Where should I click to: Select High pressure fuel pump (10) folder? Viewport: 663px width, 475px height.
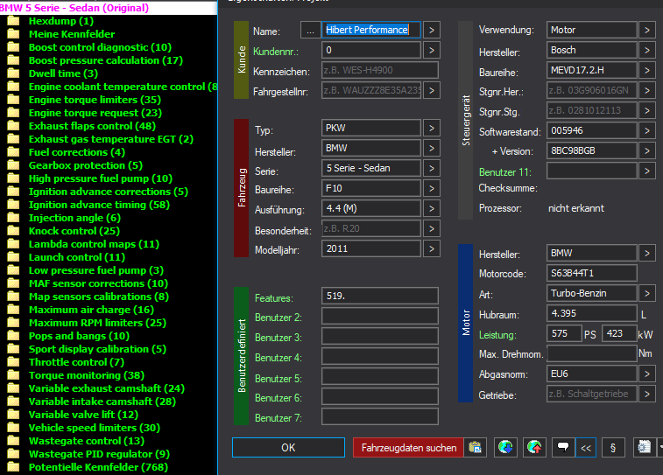[101, 178]
